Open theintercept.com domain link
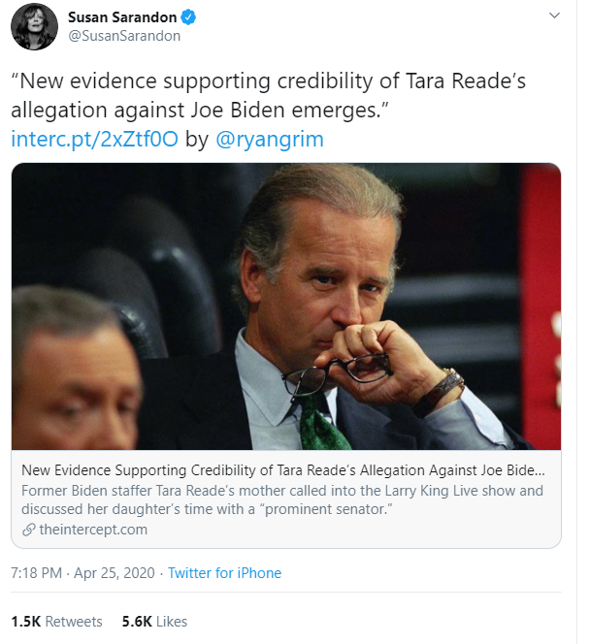Viewport: 590px width, 644px height. pyautogui.click(x=95, y=529)
